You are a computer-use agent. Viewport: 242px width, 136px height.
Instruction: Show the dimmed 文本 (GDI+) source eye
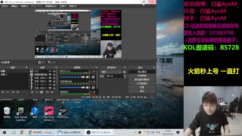[50, 85]
